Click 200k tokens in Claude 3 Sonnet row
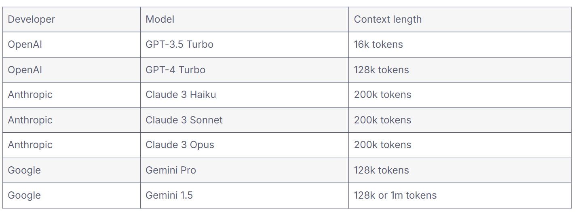The height and width of the screenshot is (212, 576). (460, 120)
